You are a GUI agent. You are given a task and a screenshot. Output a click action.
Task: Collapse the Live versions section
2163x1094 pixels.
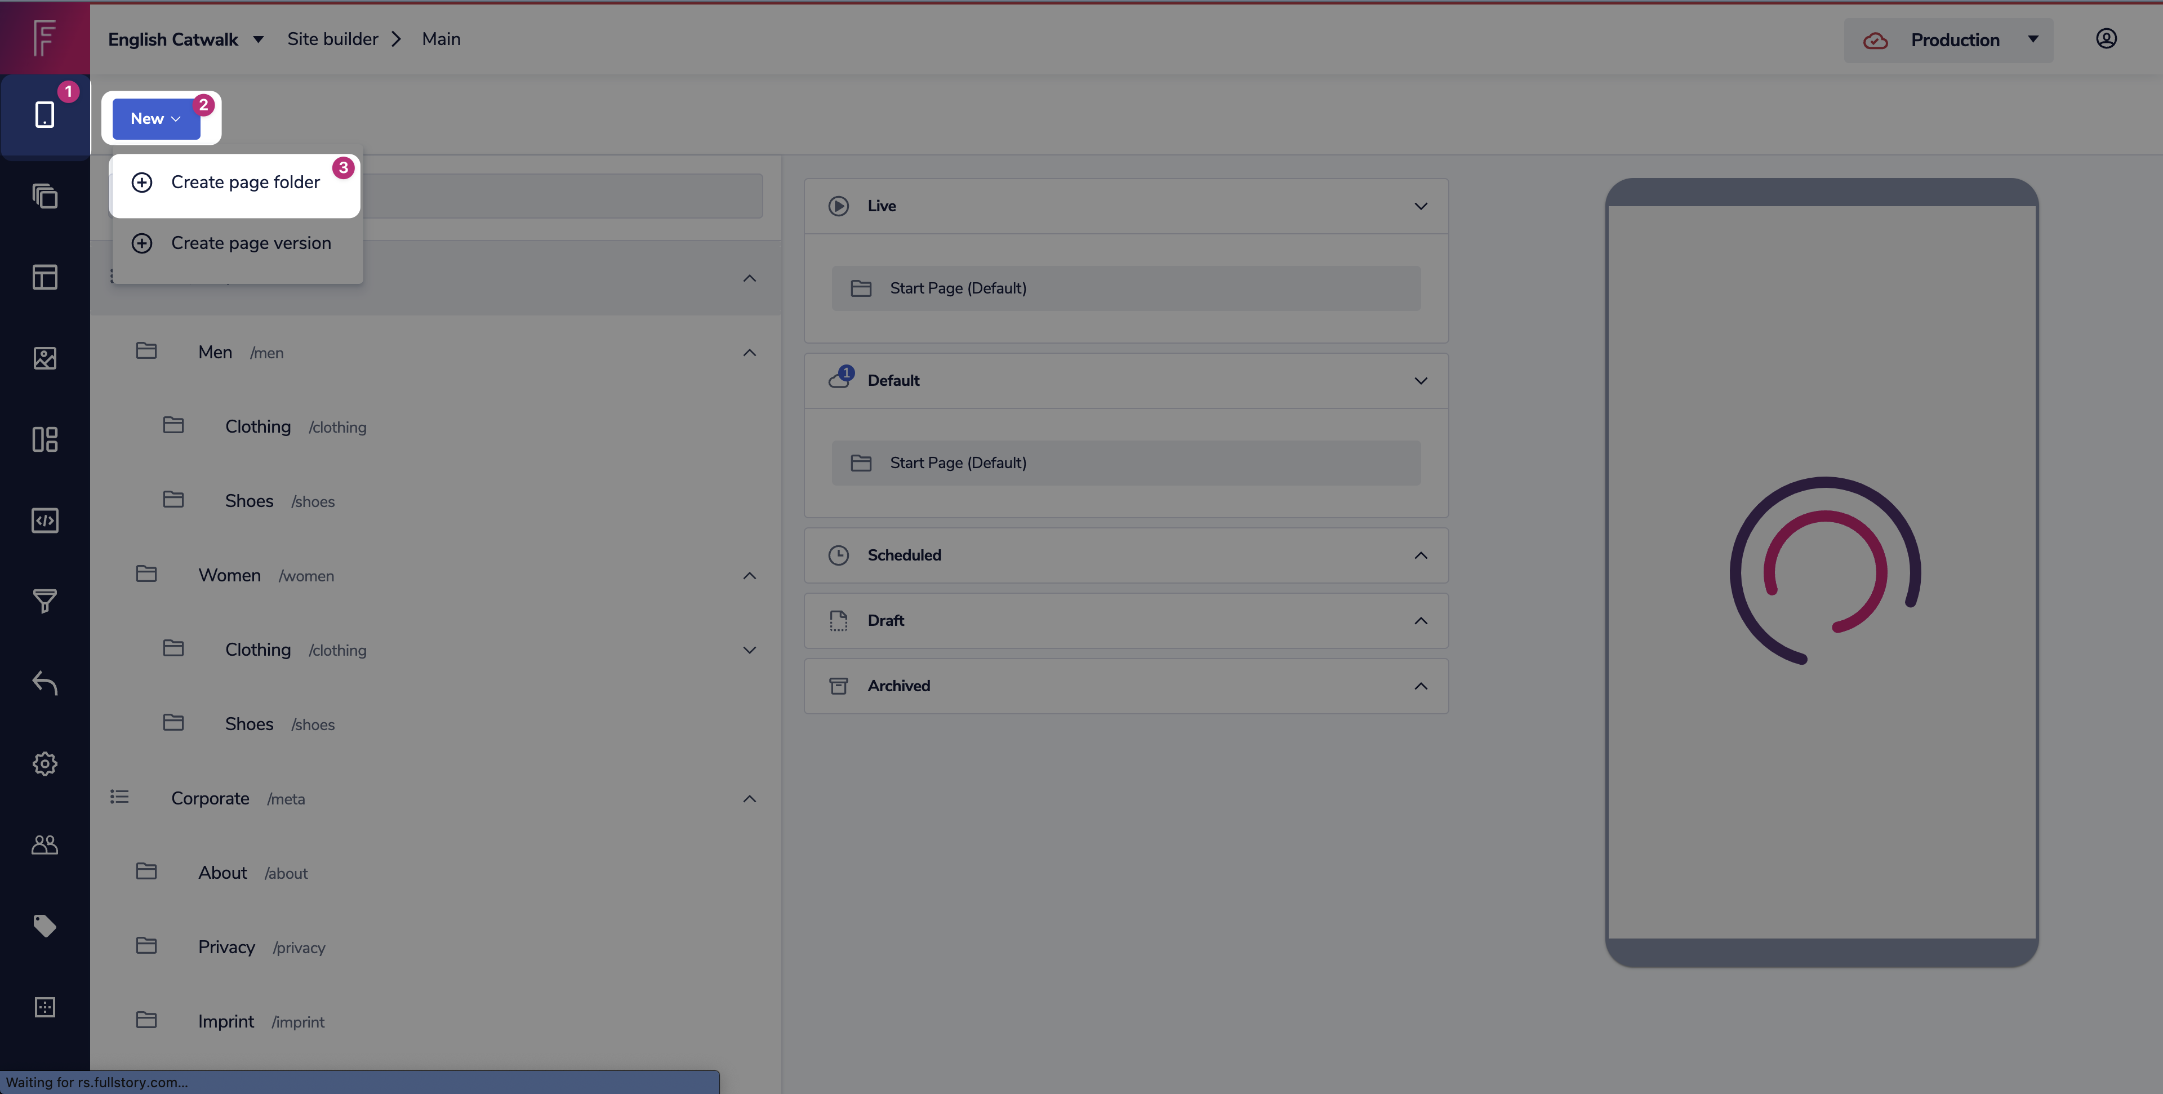pos(1420,206)
